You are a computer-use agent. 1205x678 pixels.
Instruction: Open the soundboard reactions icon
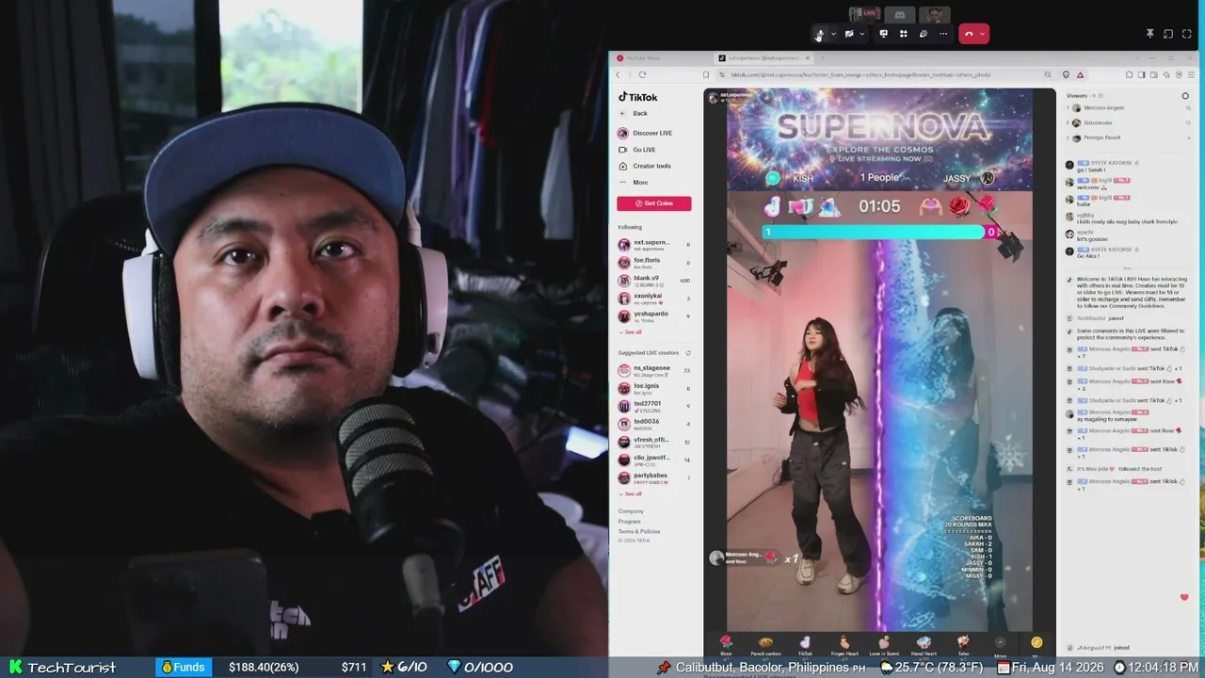pos(923,34)
